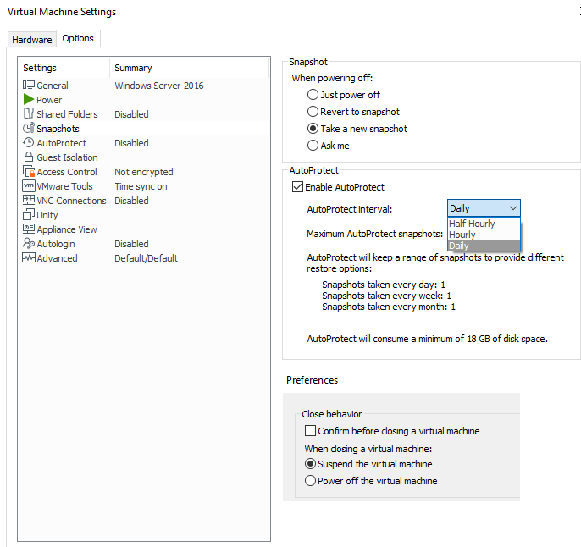Select the General settings row label
This screenshot has height=547, width=581.
point(53,86)
